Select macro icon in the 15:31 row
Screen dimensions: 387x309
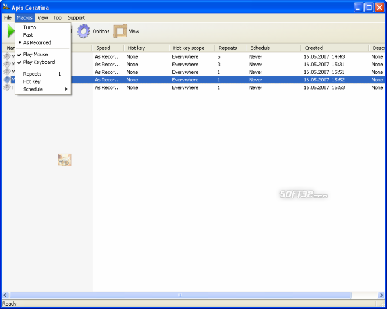(x=7, y=64)
